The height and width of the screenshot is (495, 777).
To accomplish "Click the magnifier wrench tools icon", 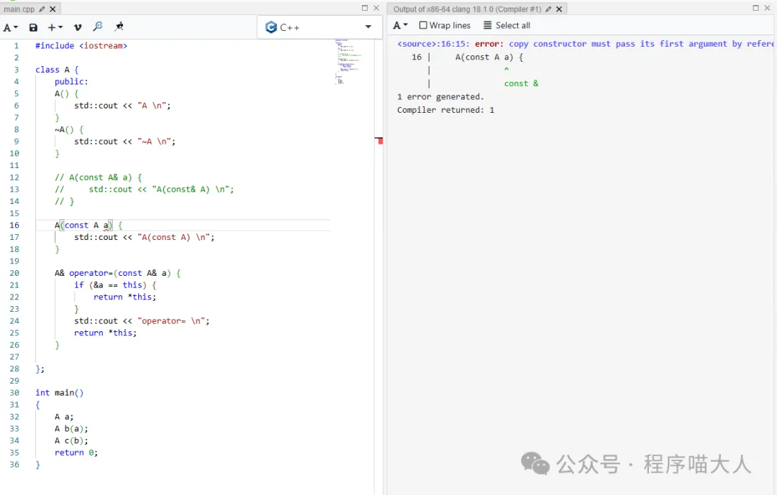I will coord(98,27).
